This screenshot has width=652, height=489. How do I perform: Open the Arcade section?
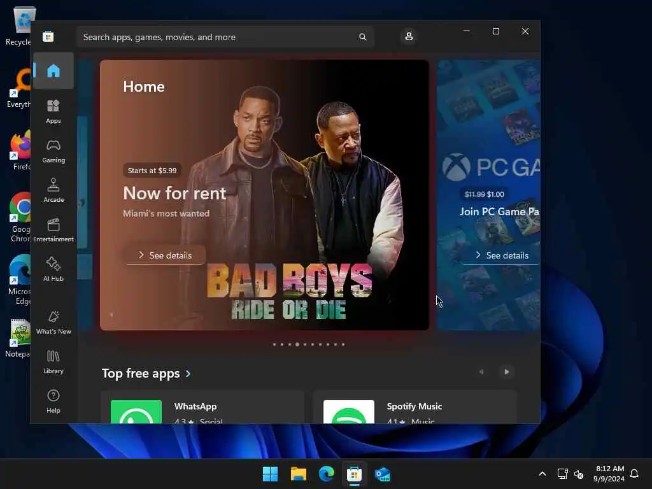pyautogui.click(x=53, y=190)
